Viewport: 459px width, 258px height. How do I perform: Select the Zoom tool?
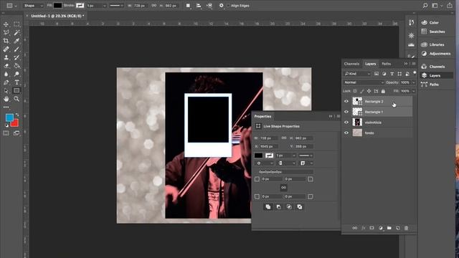coord(16,99)
